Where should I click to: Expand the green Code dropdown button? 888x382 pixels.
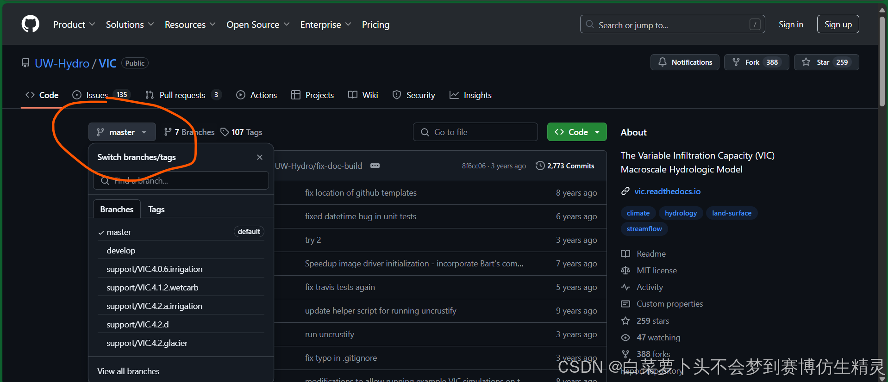point(577,132)
